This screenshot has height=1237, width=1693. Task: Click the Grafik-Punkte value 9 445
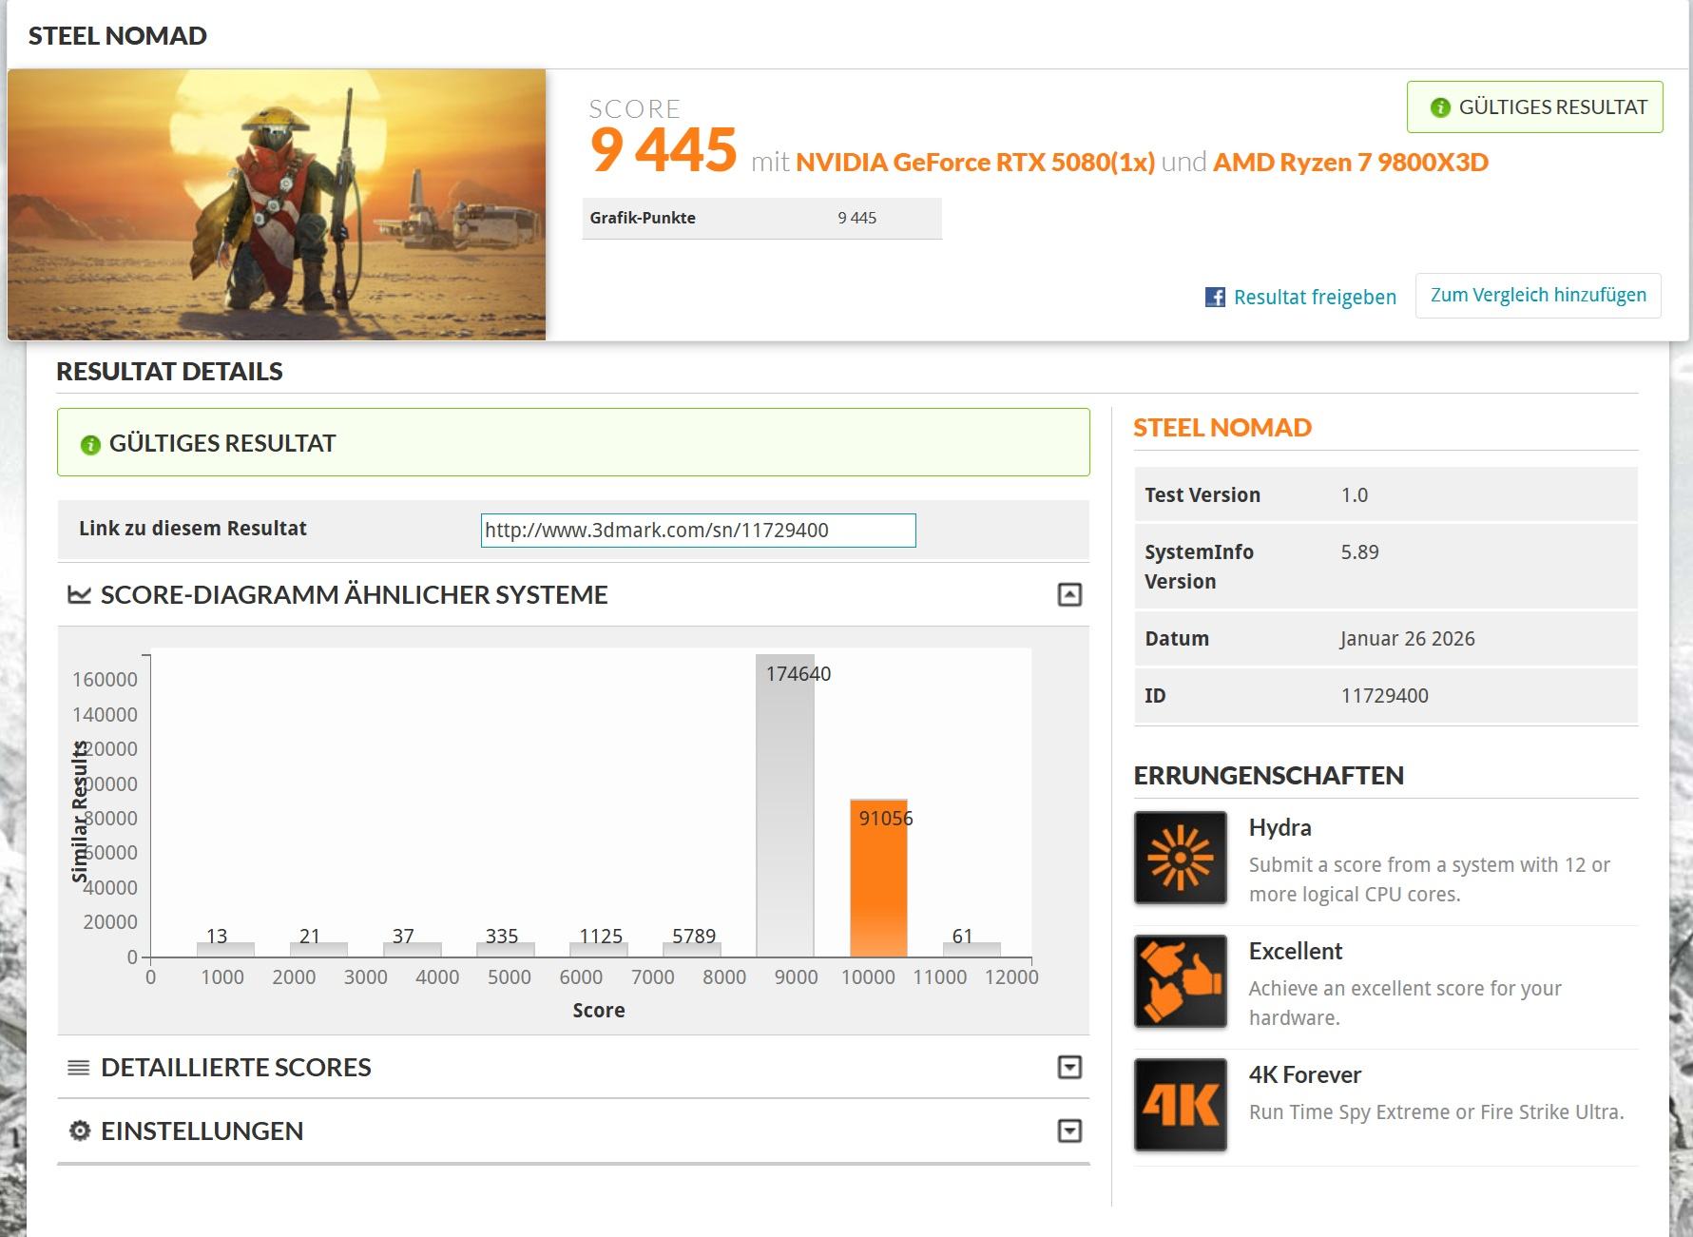856,218
